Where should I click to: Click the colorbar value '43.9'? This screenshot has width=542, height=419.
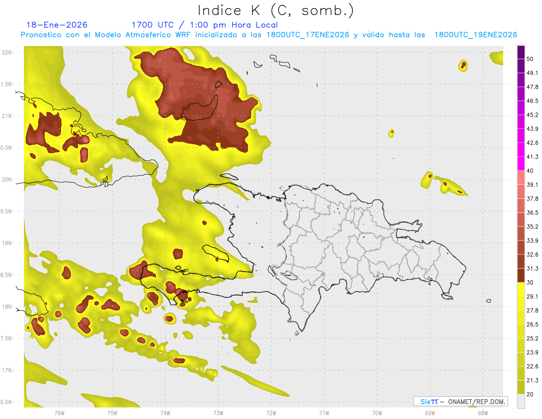click(533, 129)
